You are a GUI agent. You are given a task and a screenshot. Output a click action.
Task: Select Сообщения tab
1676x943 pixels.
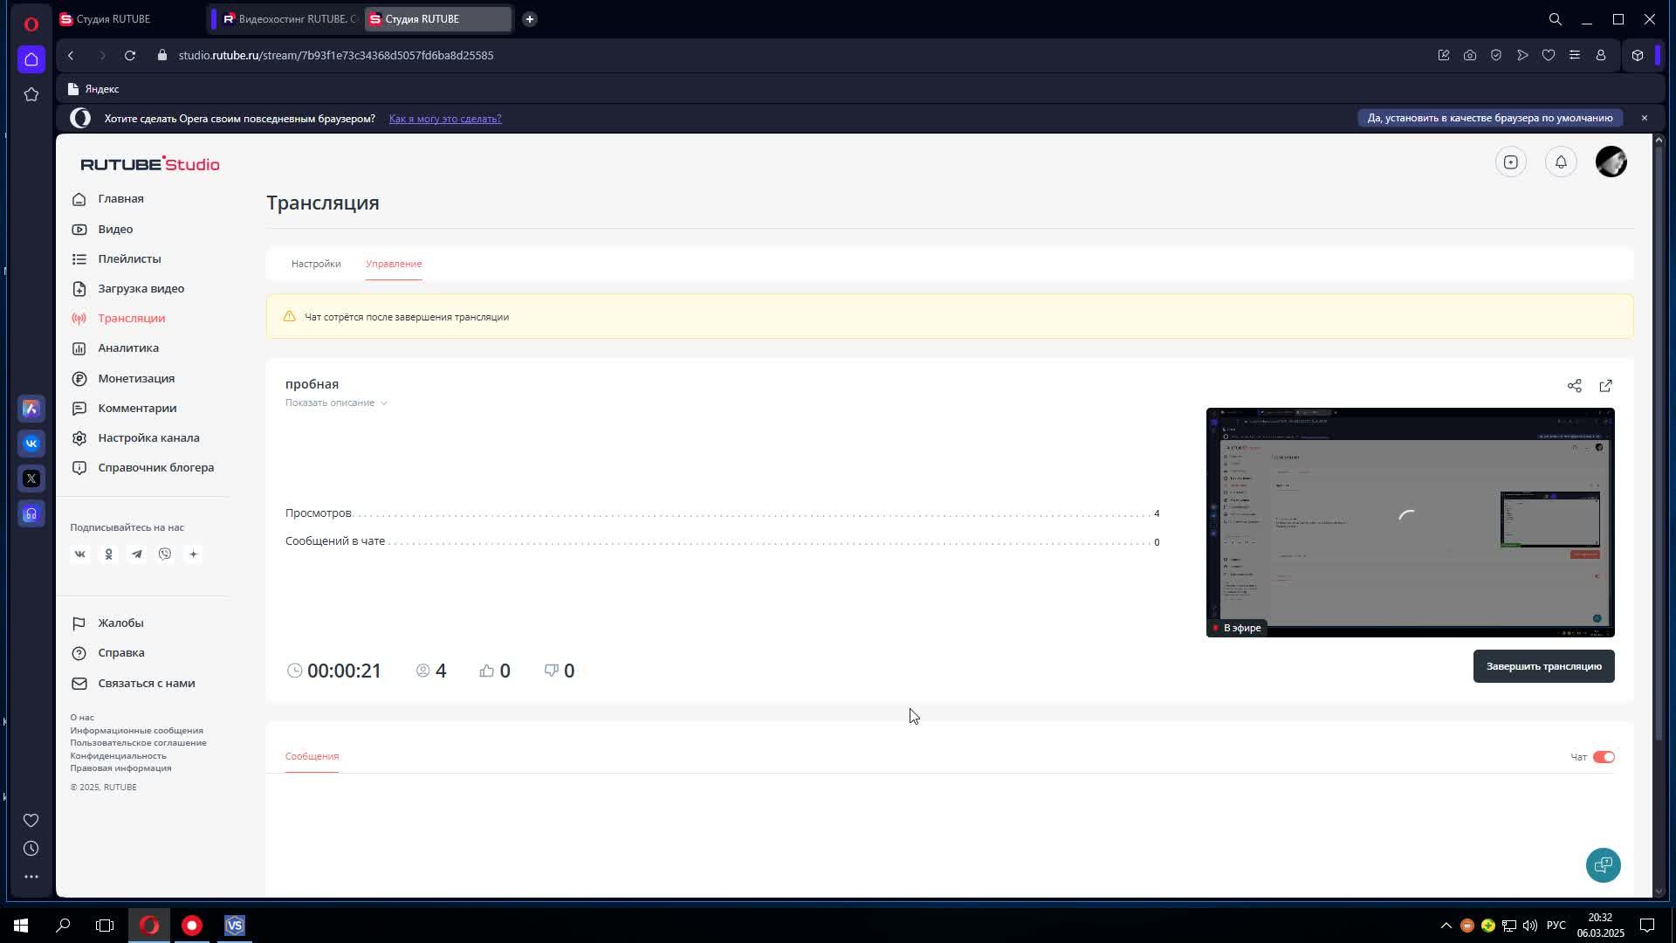(x=312, y=756)
